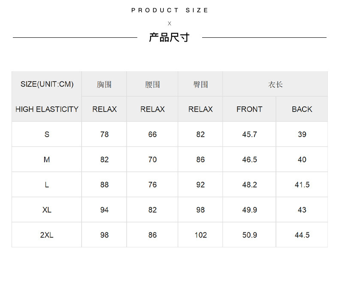This screenshot has width=339, height=286.
Task: Select the M size row label
Action: (x=47, y=160)
